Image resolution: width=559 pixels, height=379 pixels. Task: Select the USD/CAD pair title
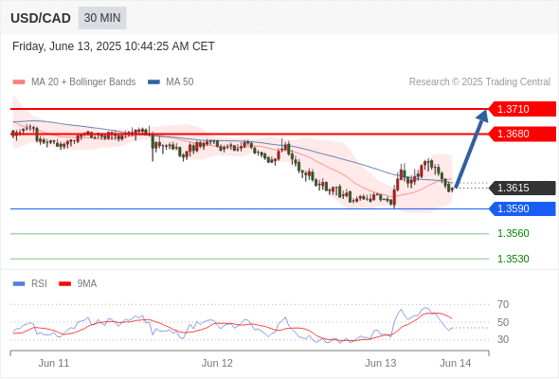pos(41,18)
